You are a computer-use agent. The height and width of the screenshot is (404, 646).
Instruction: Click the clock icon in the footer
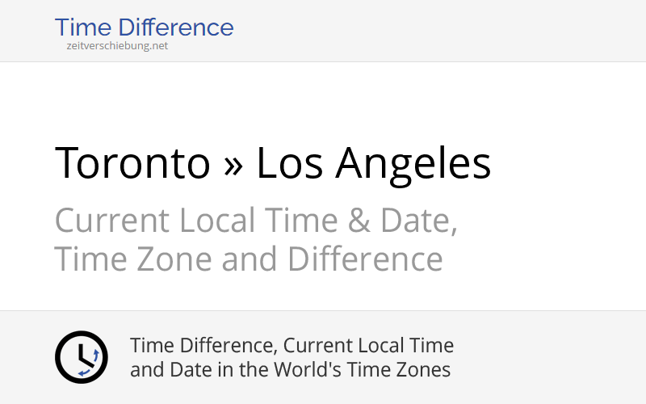(81, 357)
